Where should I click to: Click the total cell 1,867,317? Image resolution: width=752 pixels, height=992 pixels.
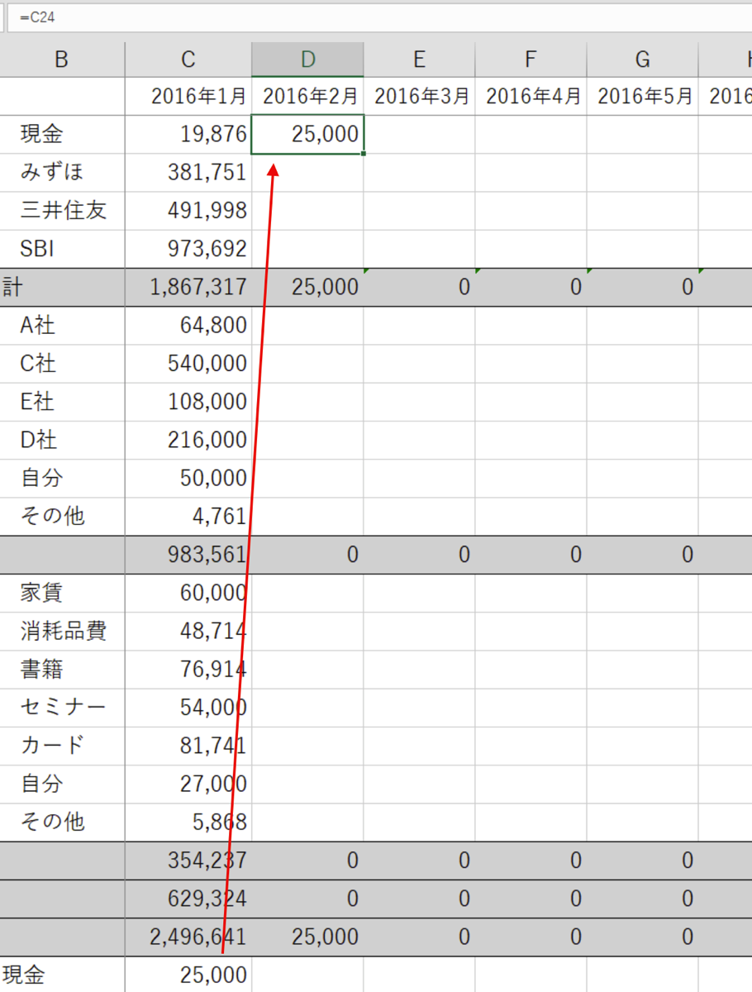(x=188, y=287)
